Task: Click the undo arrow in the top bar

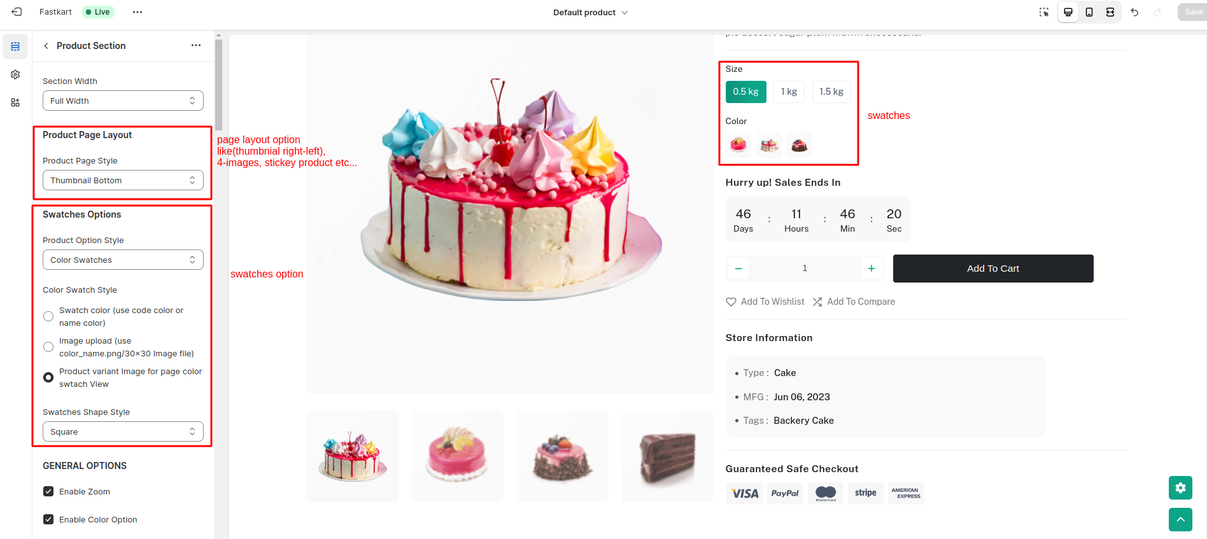Action: pyautogui.click(x=1135, y=11)
